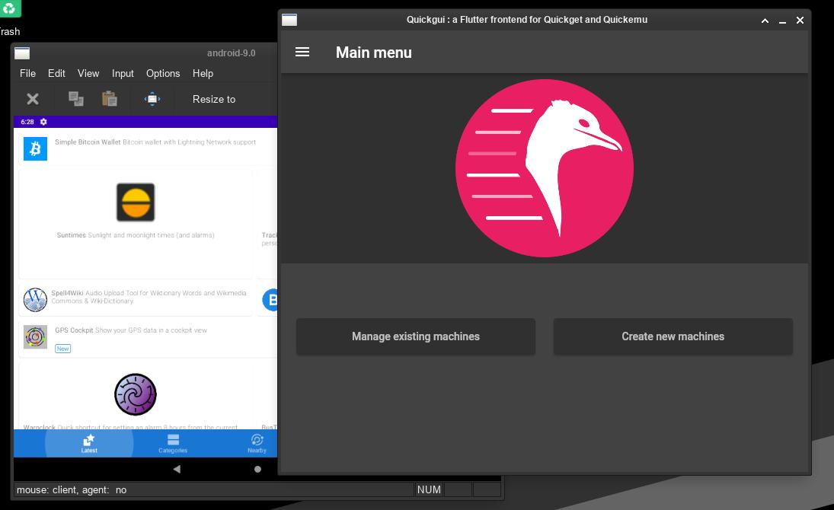Click settings gear in Android status bar
Viewport: 834px width, 510px height.
coord(43,122)
